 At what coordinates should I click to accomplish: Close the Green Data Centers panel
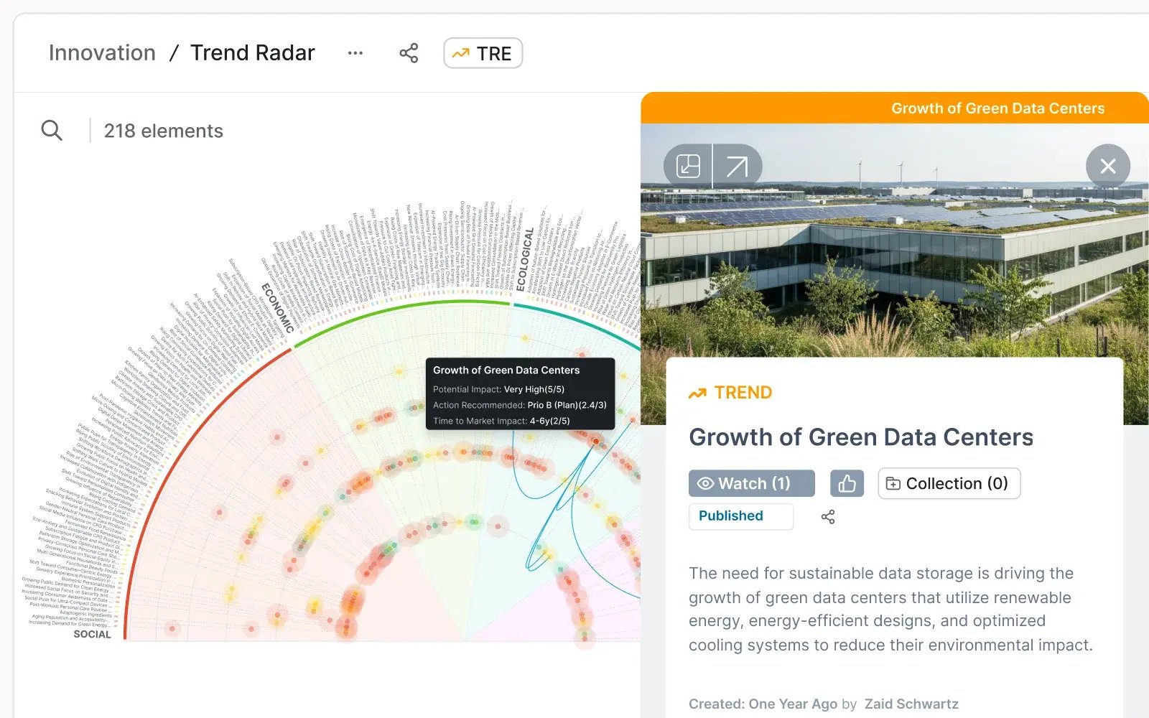(1107, 167)
